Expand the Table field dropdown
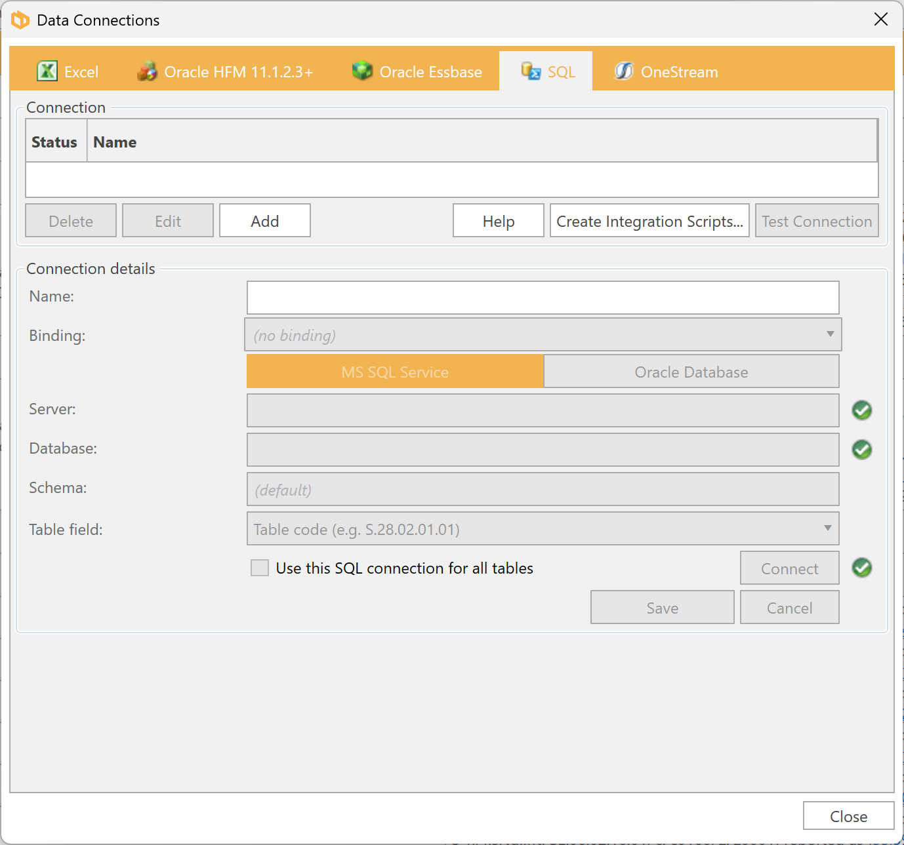The height and width of the screenshot is (845, 904). tap(543, 529)
